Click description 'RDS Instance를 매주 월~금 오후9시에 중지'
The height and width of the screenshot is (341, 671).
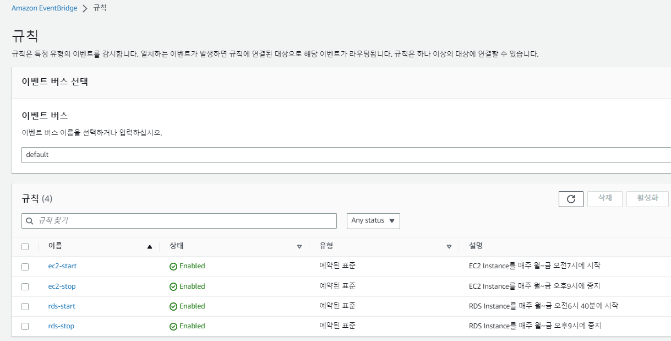pos(535,326)
